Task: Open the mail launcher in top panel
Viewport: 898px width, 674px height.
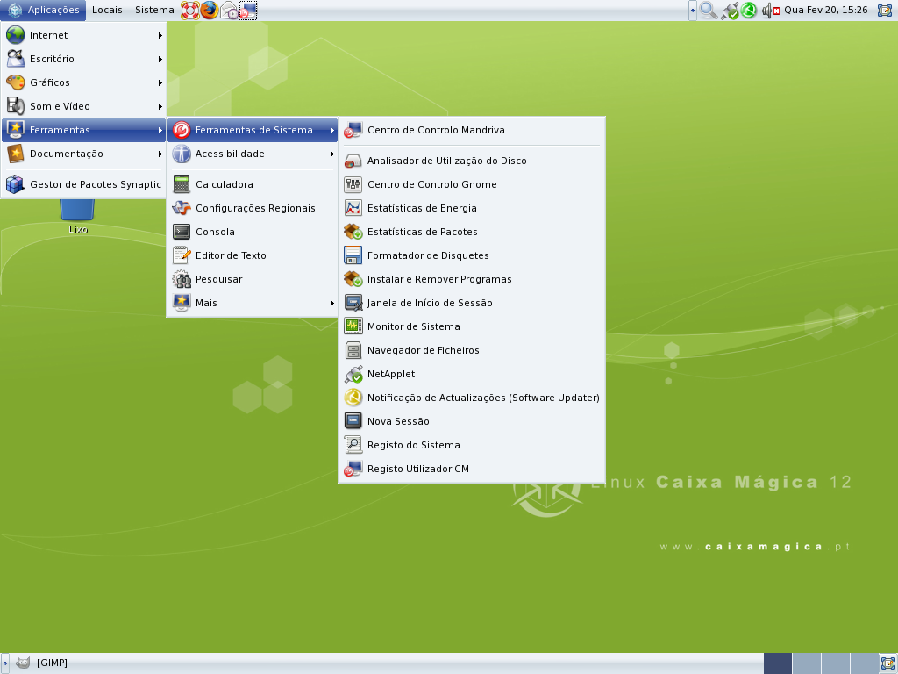Action: click(229, 11)
